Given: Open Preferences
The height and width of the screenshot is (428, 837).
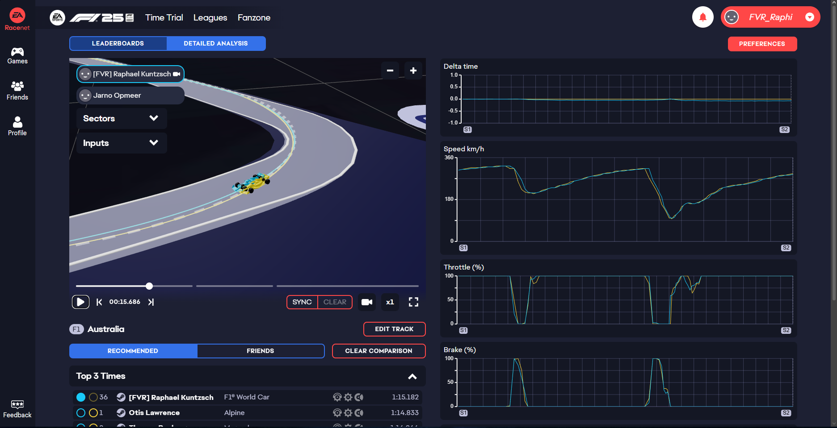Looking at the screenshot, I should tap(762, 44).
